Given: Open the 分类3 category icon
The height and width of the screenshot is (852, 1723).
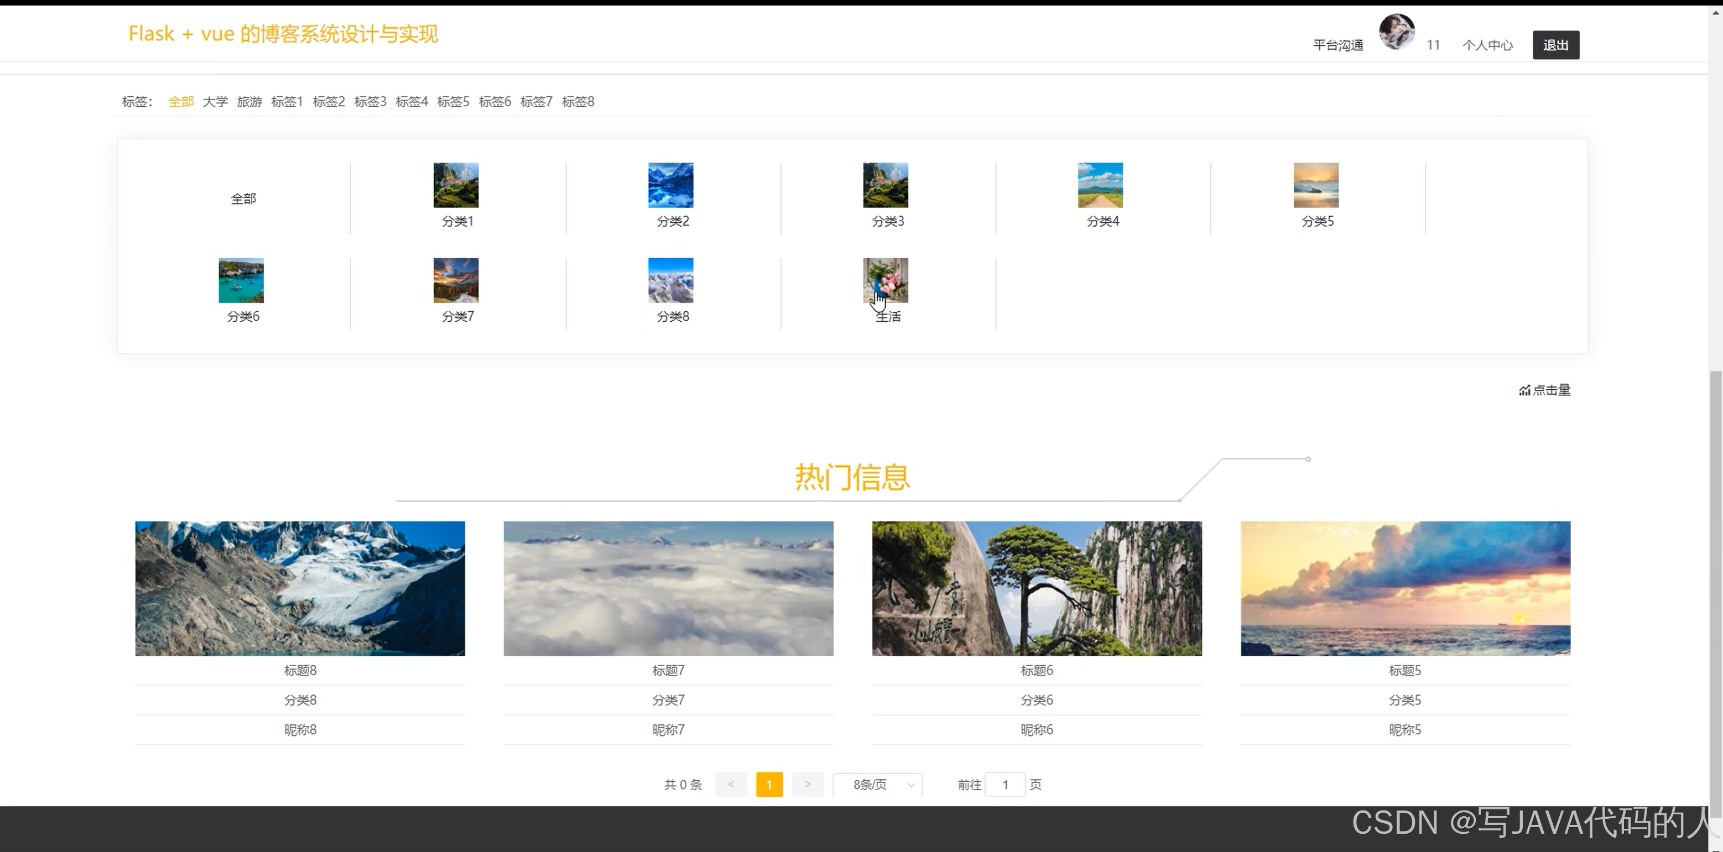Looking at the screenshot, I should click(886, 185).
